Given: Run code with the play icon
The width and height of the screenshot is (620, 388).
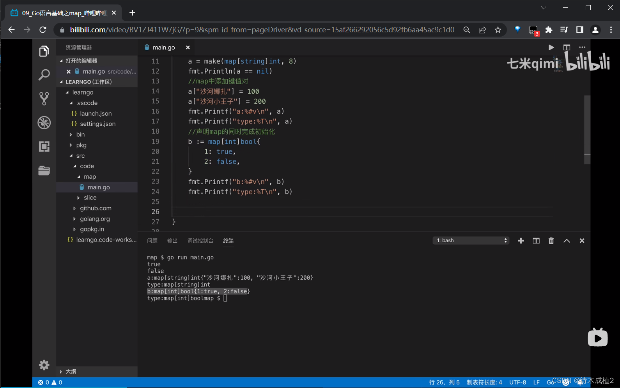Looking at the screenshot, I should pyautogui.click(x=551, y=48).
